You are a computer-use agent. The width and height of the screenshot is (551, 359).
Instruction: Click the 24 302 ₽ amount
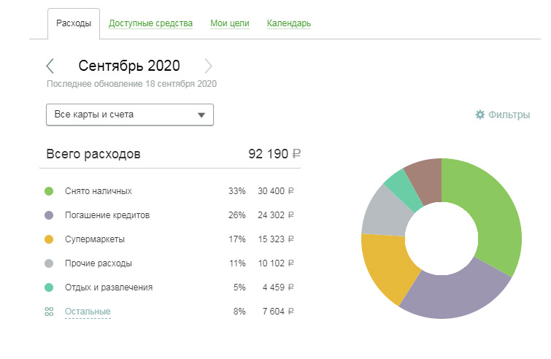pos(276,215)
